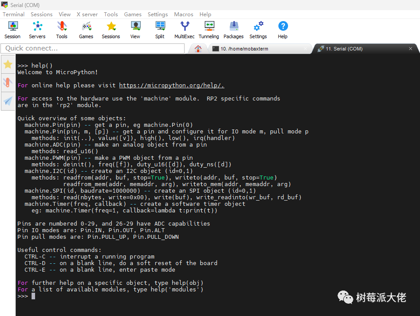Open the Help menu in menu bar

[205, 14]
